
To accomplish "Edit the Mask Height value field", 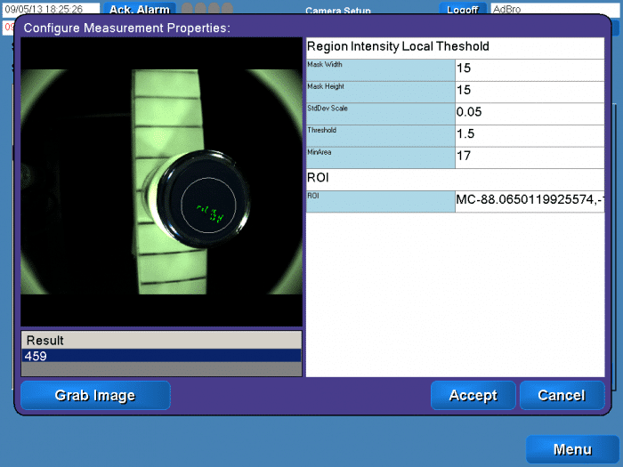I will (x=529, y=91).
